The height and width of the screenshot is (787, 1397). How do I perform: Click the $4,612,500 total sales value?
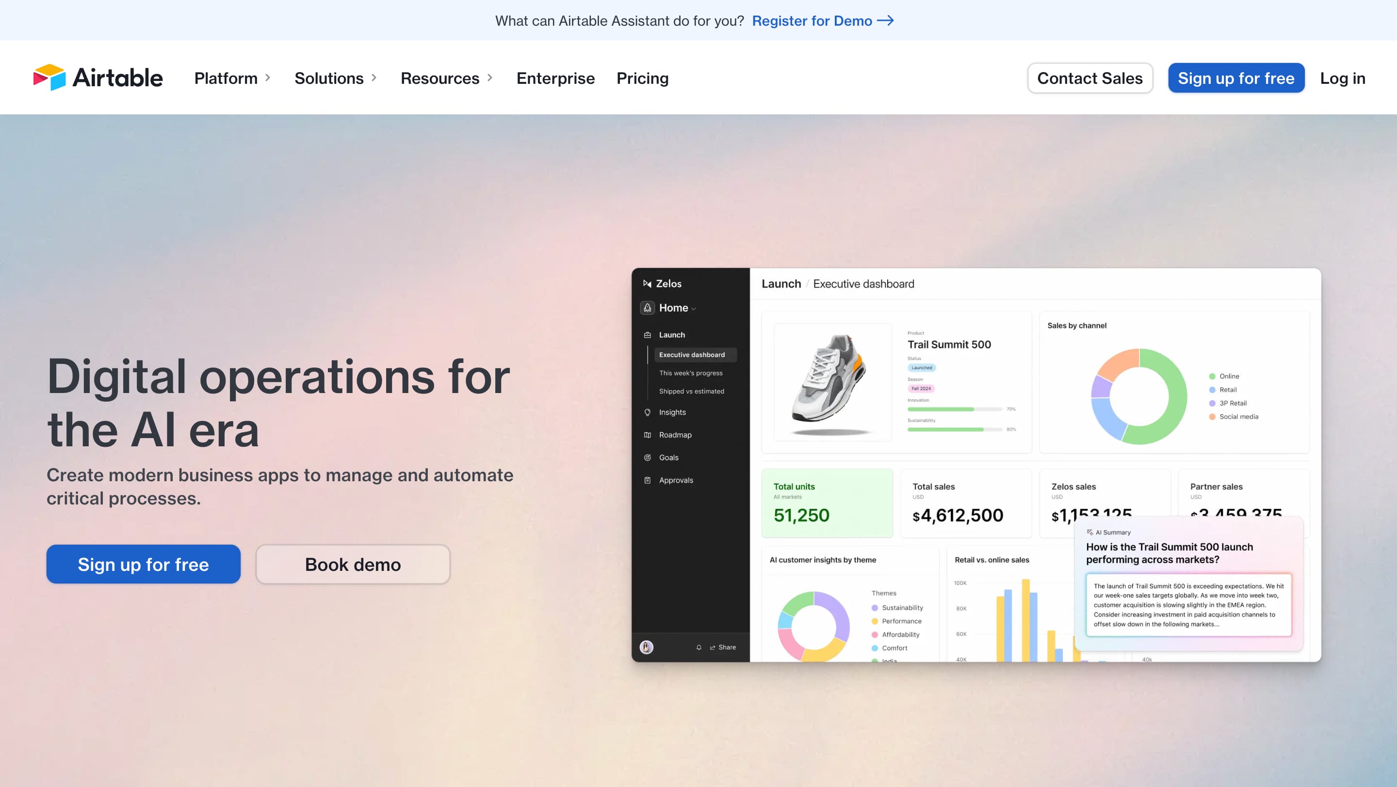click(x=958, y=515)
